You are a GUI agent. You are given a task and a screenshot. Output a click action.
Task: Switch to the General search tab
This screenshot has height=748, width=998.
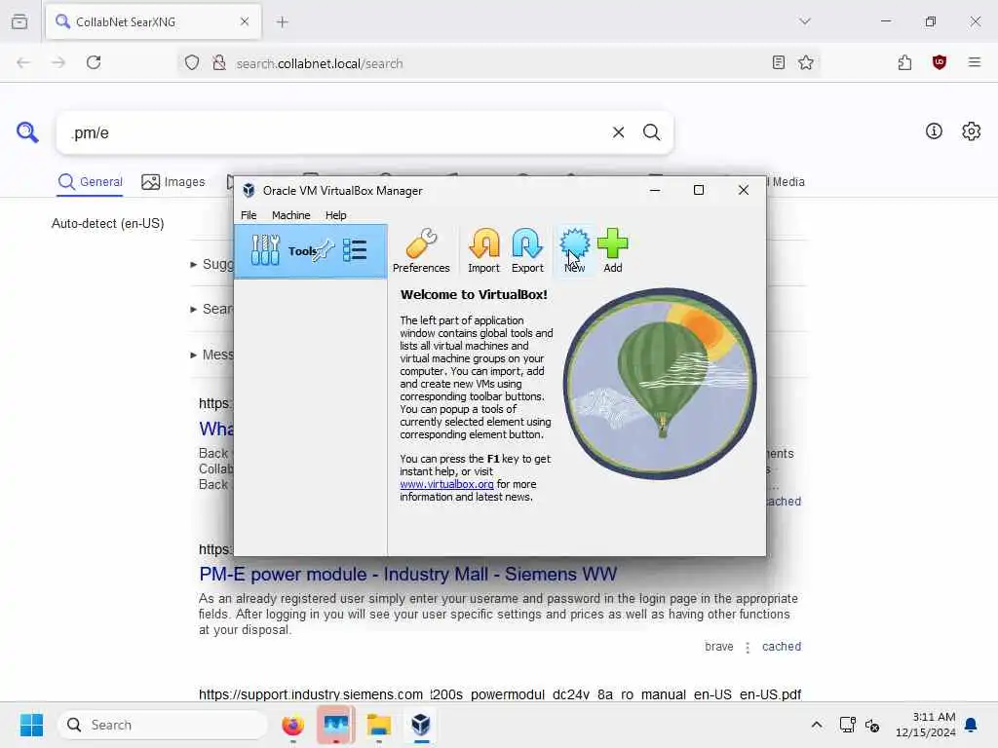90,182
